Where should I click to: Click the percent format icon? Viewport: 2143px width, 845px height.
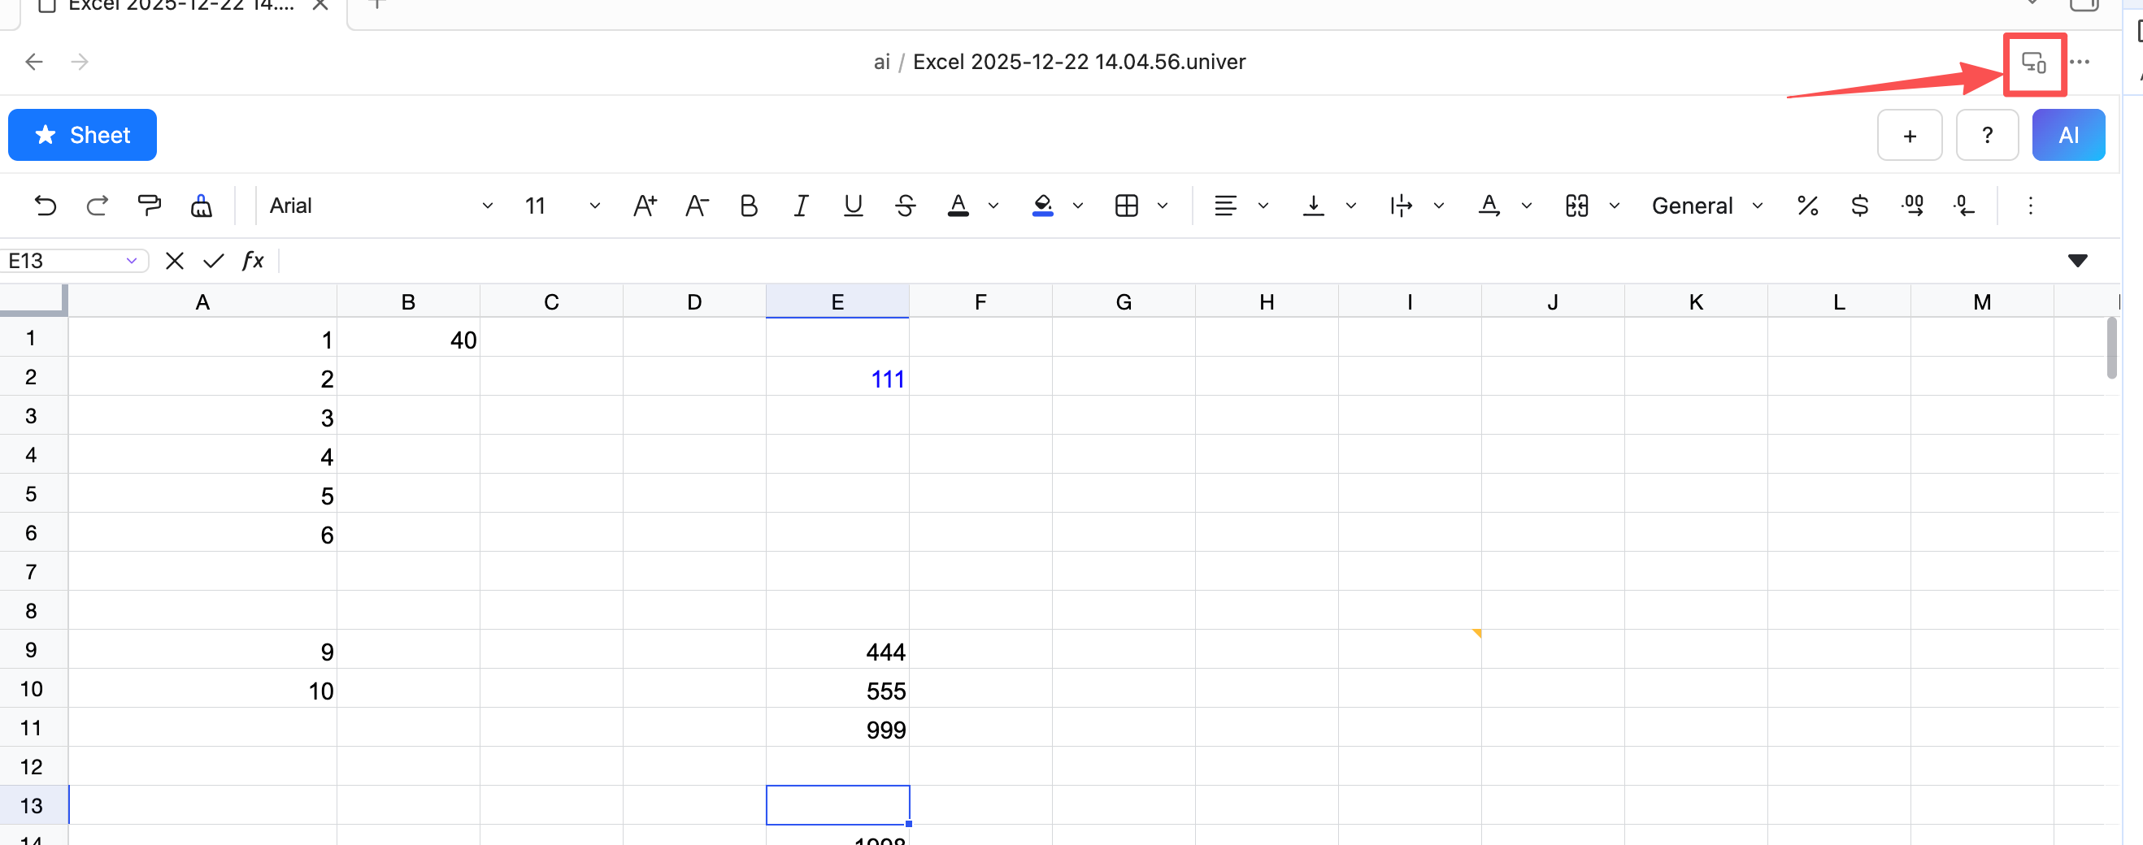click(1807, 206)
